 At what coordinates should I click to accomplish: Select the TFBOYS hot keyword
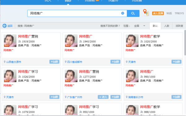pos(179,13)
